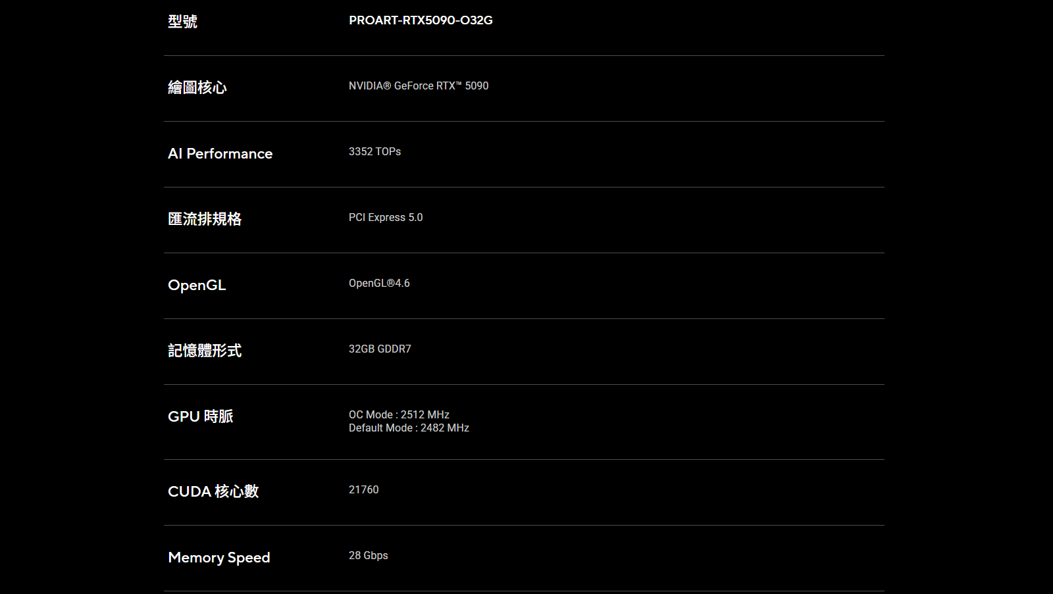
Task: Click the OpenGL row heading
Action: 197,285
